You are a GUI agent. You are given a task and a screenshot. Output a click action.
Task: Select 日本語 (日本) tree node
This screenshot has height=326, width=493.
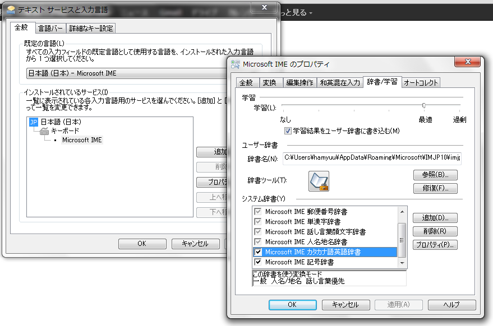(x=61, y=122)
